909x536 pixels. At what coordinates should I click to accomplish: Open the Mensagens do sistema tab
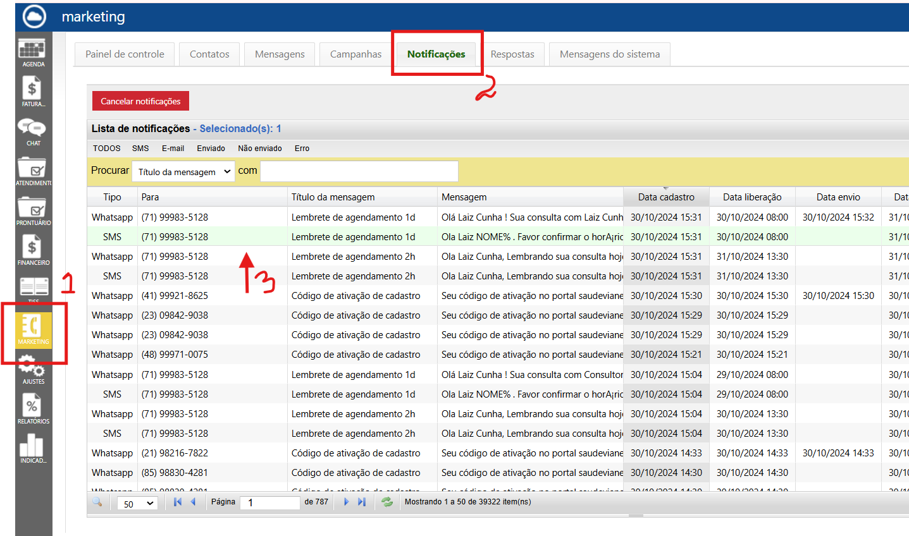(x=609, y=54)
